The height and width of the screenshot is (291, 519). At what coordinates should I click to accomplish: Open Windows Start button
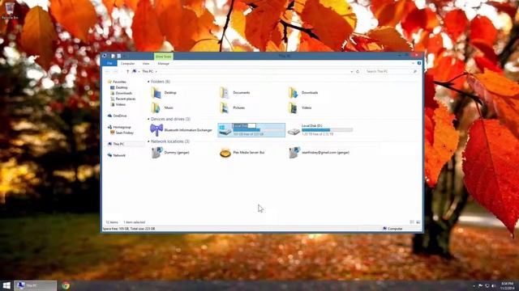coord(6,285)
